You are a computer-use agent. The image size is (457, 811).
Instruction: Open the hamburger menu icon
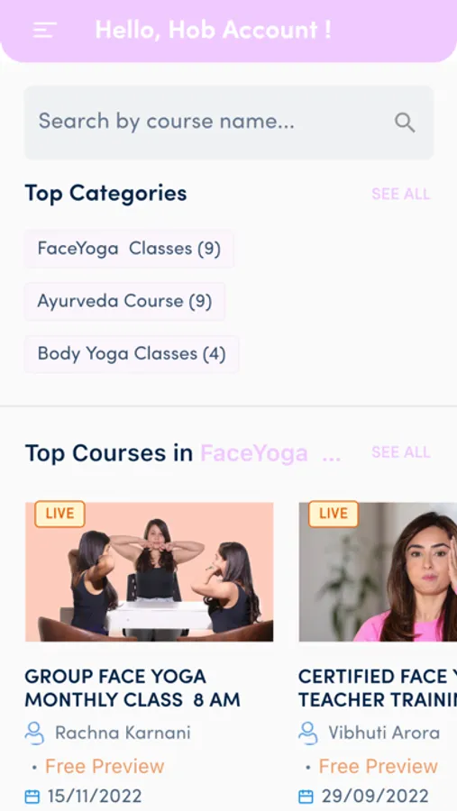44,30
